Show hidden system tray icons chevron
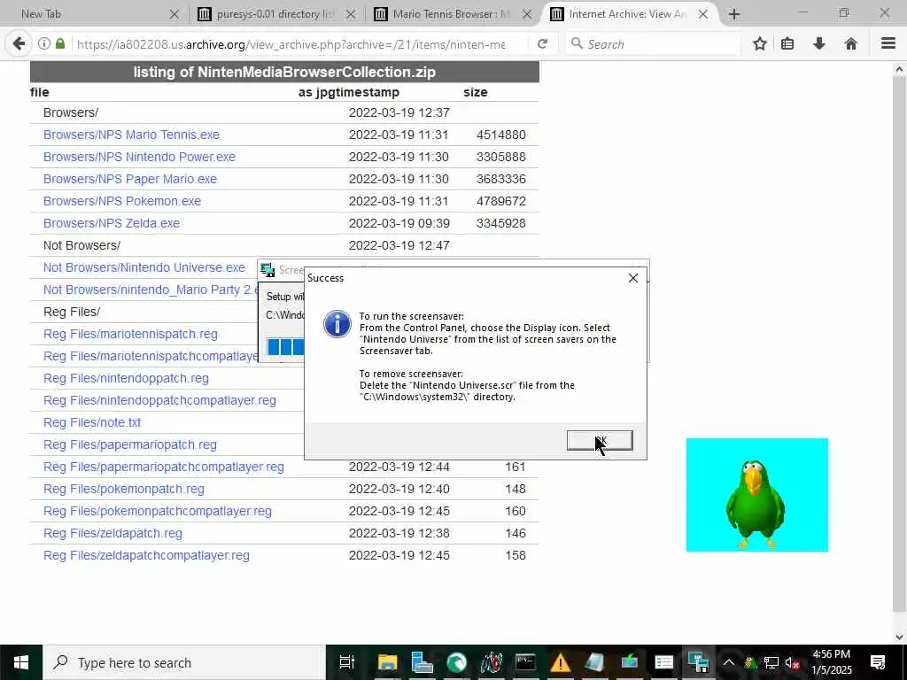The height and width of the screenshot is (680, 907). click(x=729, y=662)
